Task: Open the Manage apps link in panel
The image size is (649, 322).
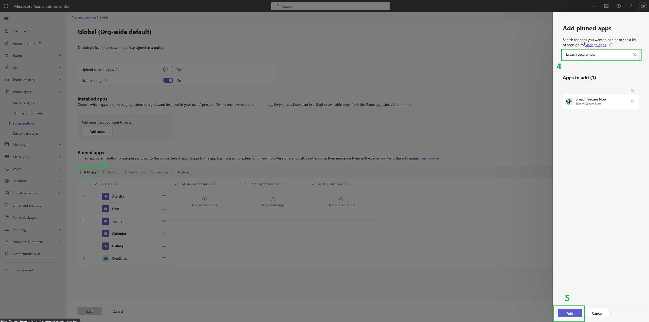Action: coord(595,45)
